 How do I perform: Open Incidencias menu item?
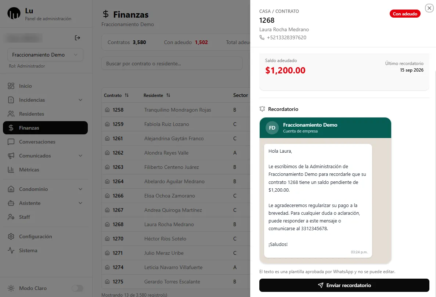pos(45,100)
